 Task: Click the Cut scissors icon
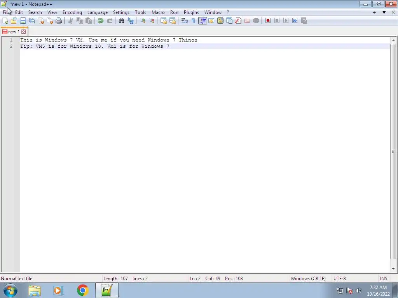point(71,21)
